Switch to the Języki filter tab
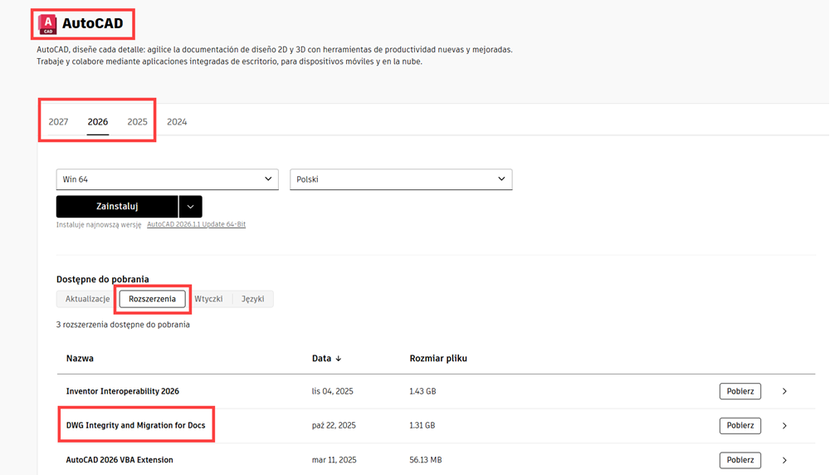The width and height of the screenshot is (830, 475). coord(253,299)
